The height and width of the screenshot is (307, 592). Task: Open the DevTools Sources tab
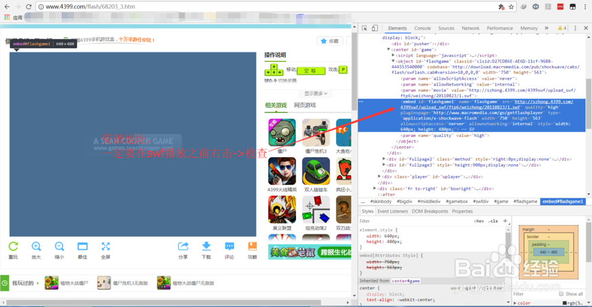point(446,28)
